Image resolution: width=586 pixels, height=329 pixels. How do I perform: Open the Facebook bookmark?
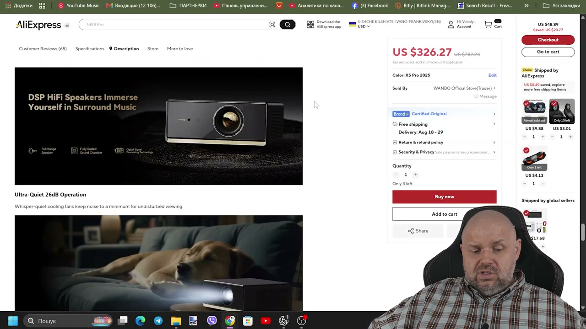pyautogui.click(x=370, y=5)
